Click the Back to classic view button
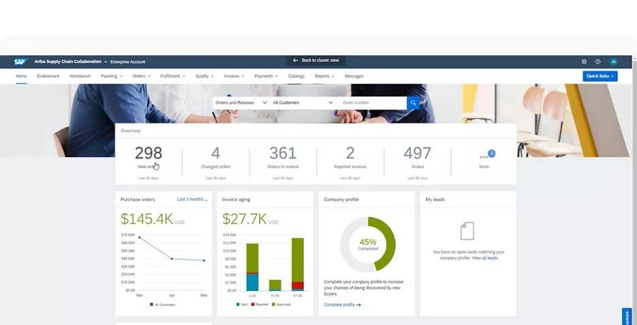 (316, 60)
